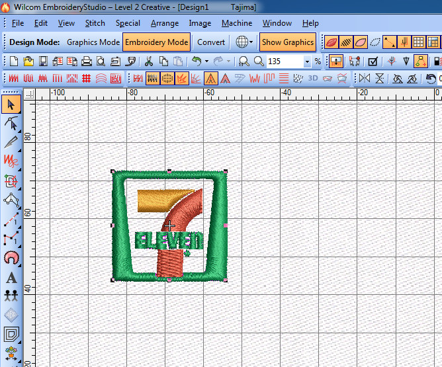Create a new design file
Screen dimensions: 442x367
click(x=13, y=61)
